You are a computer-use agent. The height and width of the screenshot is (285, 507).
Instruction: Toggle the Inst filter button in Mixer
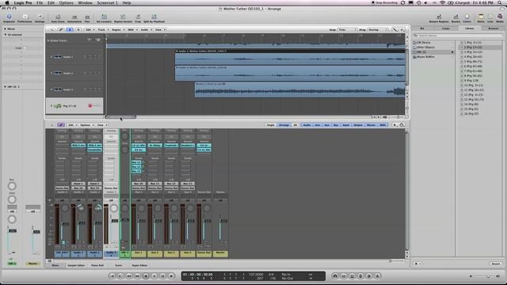(x=318, y=125)
